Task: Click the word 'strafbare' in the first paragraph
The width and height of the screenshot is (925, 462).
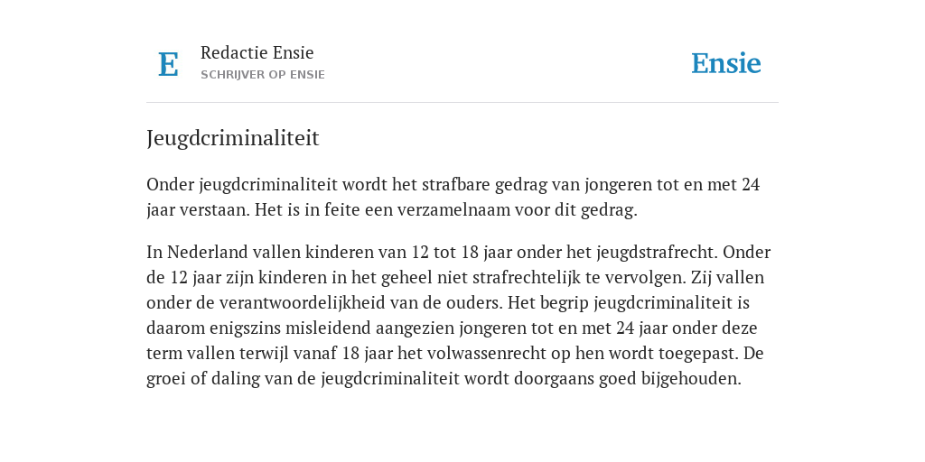Action: pos(455,185)
